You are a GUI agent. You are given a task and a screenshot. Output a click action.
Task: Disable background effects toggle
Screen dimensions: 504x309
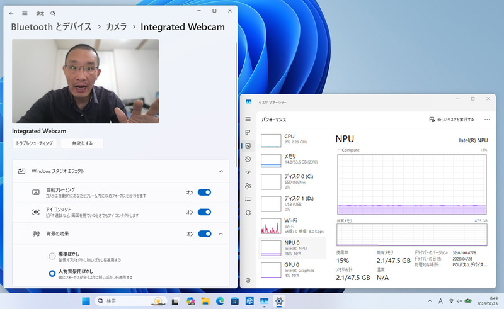point(204,233)
